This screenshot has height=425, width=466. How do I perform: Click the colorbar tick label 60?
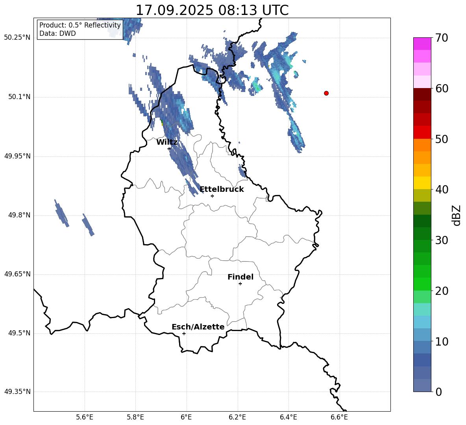click(x=442, y=88)
